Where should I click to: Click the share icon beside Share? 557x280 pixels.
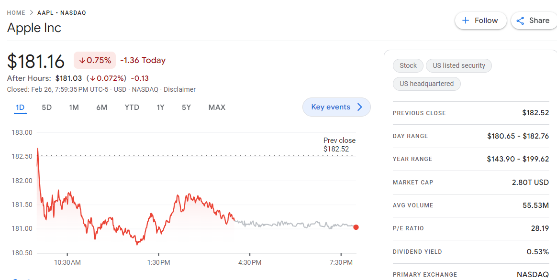click(x=521, y=21)
